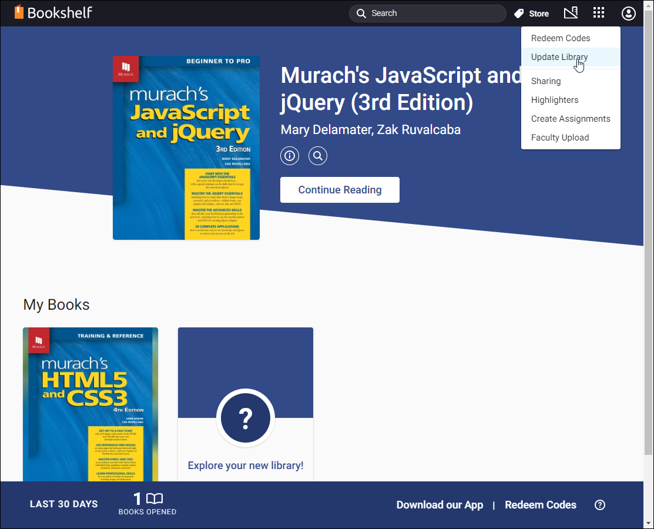Click the search-within-book magnifier icon
This screenshot has height=529, width=654.
coord(317,155)
